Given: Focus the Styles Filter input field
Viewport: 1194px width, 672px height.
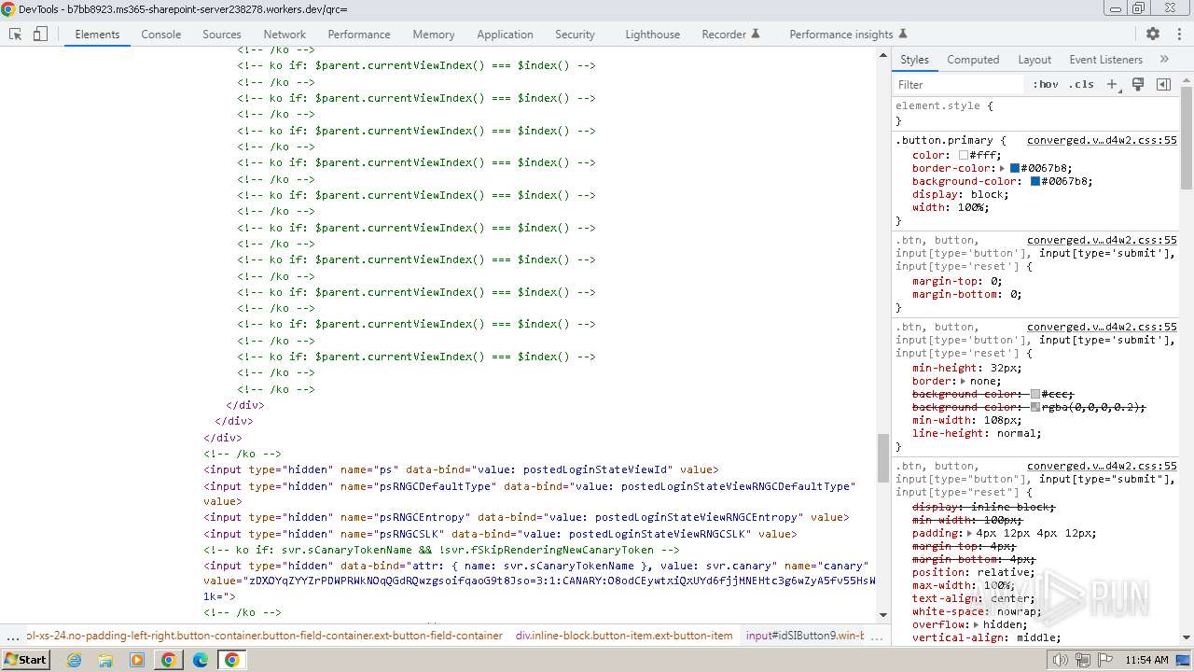Looking at the screenshot, I should tap(959, 84).
